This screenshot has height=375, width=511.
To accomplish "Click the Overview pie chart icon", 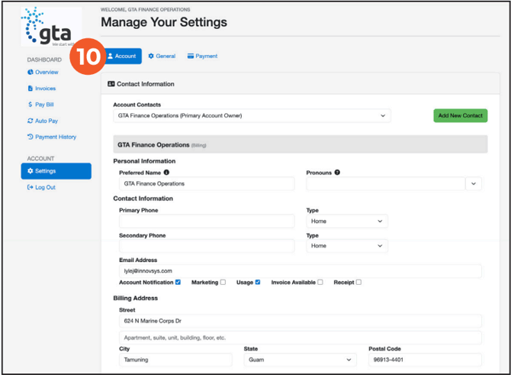I will pyautogui.click(x=31, y=72).
